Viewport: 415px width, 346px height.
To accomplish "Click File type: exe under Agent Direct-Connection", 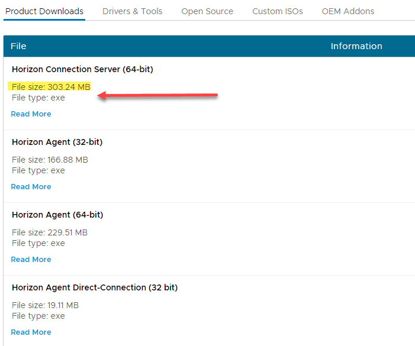I will (x=38, y=316).
